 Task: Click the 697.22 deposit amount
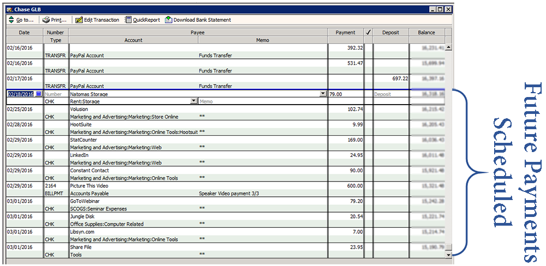(400, 78)
